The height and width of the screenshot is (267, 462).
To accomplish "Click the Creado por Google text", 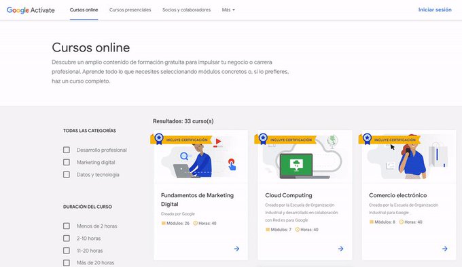I will click(178, 214).
